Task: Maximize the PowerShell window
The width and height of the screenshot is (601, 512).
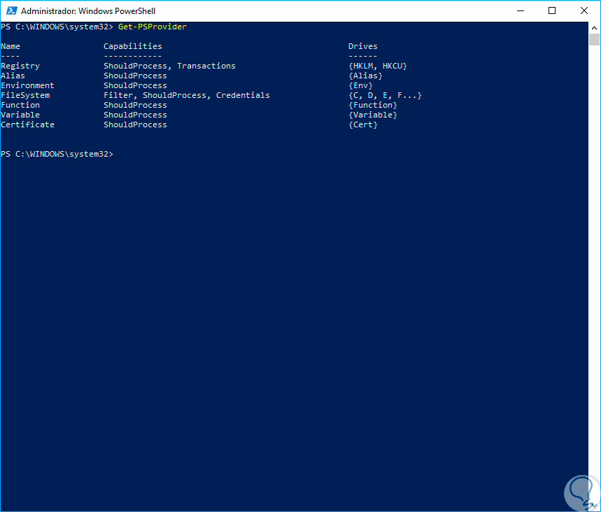Action: (x=552, y=10)
